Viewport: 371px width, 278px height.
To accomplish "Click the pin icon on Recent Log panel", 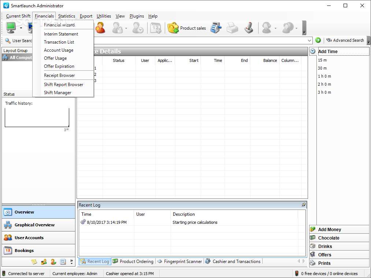I will click(x=304, y=205).
